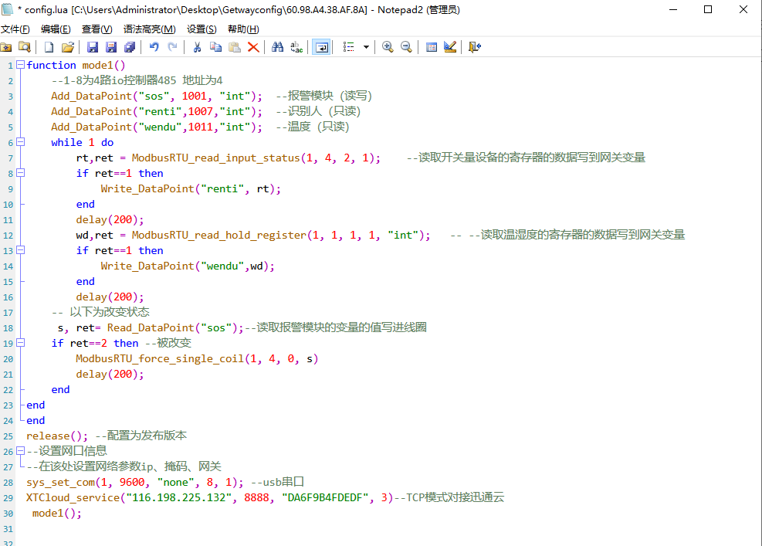This screenshot has height=546, width=762.
Task: Click the Undo arrow icon
Action: (x=154, y=47)
